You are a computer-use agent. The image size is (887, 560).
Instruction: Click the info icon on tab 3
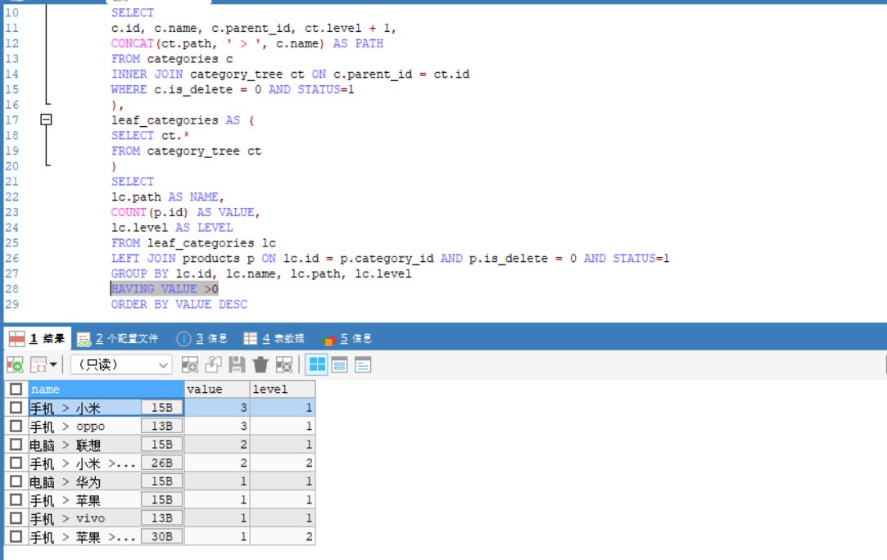coord(183,339)
